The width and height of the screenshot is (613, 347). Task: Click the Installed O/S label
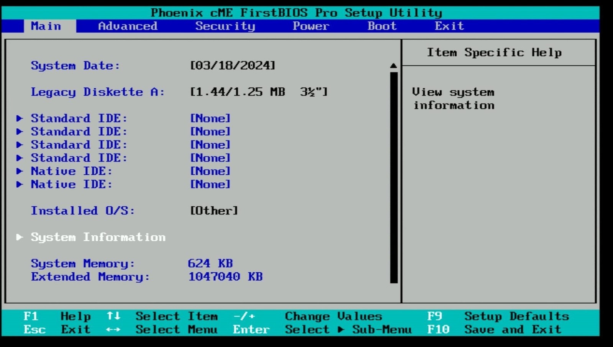point(83,211)
